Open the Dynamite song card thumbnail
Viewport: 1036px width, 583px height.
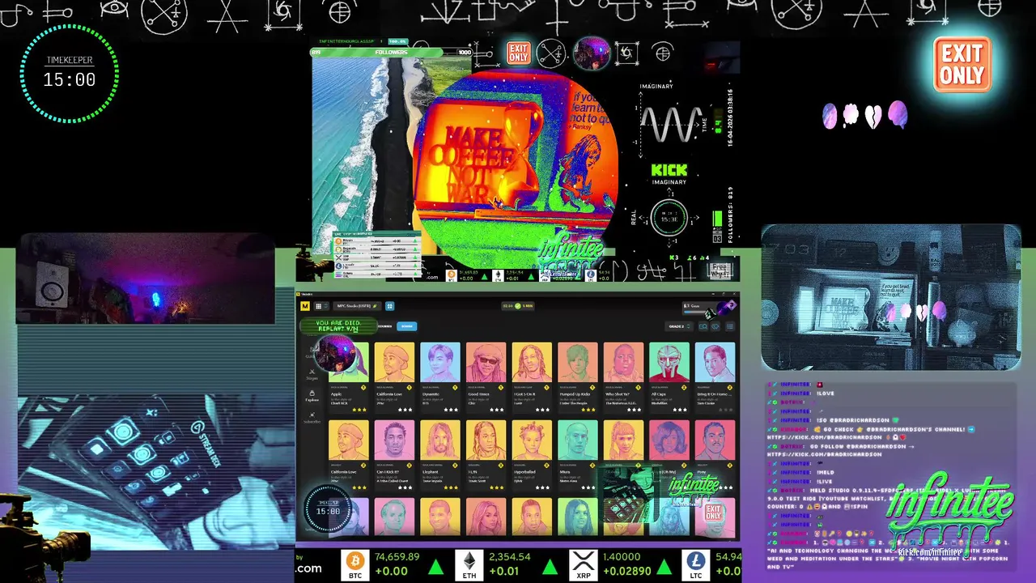coord(440,362)
